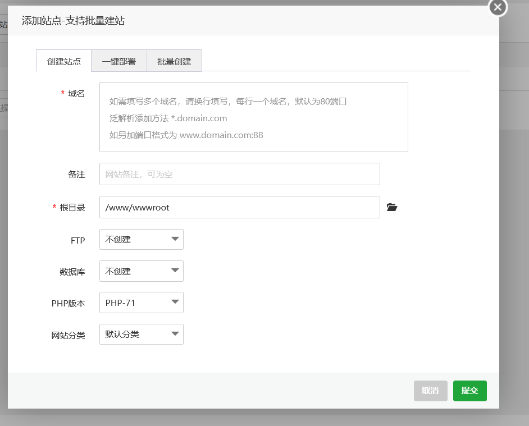The width and height of the screenshot is (529, 426).
Task: Click the /www/wwwroot root directory field
Action: click(239, 207)
